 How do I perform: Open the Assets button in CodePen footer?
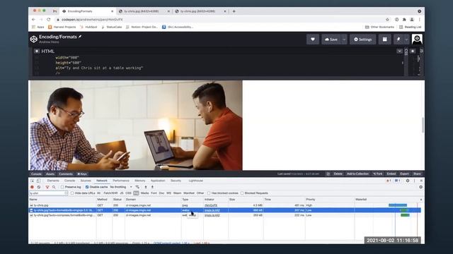[50, 174]
